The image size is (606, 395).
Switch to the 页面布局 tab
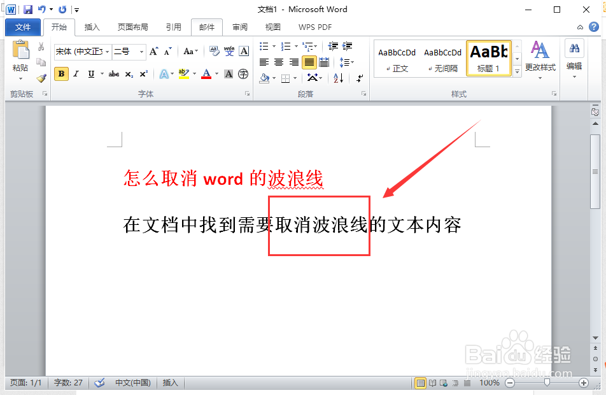132,27
